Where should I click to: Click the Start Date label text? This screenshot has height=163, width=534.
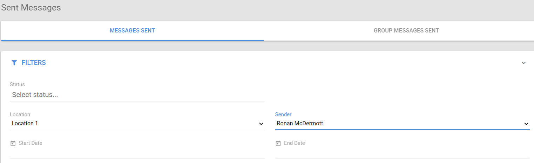(31, 143)
